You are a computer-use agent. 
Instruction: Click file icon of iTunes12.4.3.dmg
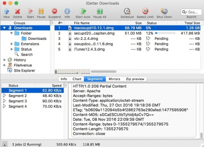pos(70,49)
